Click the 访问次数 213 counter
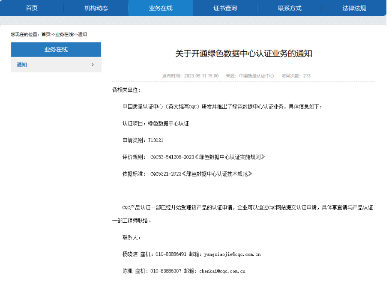This screenshot has width=392, height=287. coord(296,76)
